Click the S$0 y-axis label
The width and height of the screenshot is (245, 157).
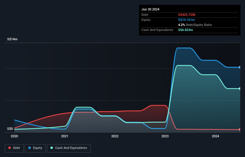pyautogui.click(x=10, y=129)
